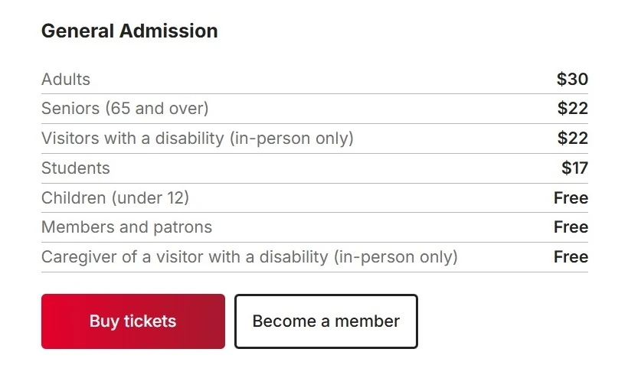Select the Caregiver of a visitor label
This screenshot has height=375, width=628.
point(184,257)
